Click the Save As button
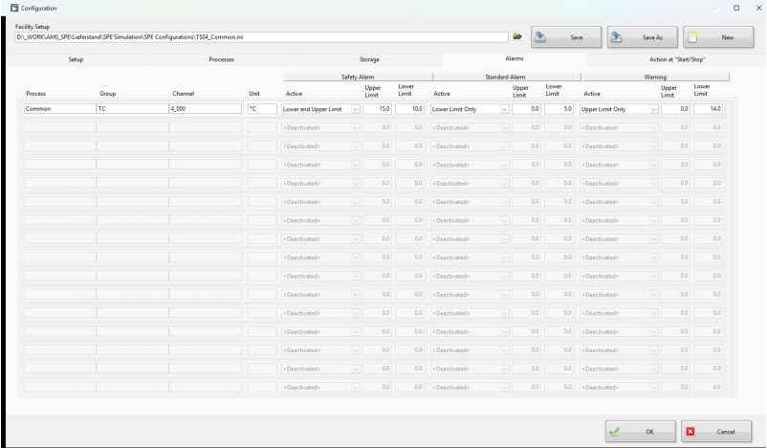 click(x=642, y=36)
